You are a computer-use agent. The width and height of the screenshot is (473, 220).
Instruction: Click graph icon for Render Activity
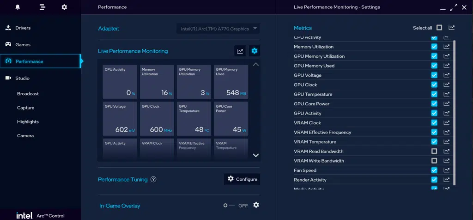447,180
